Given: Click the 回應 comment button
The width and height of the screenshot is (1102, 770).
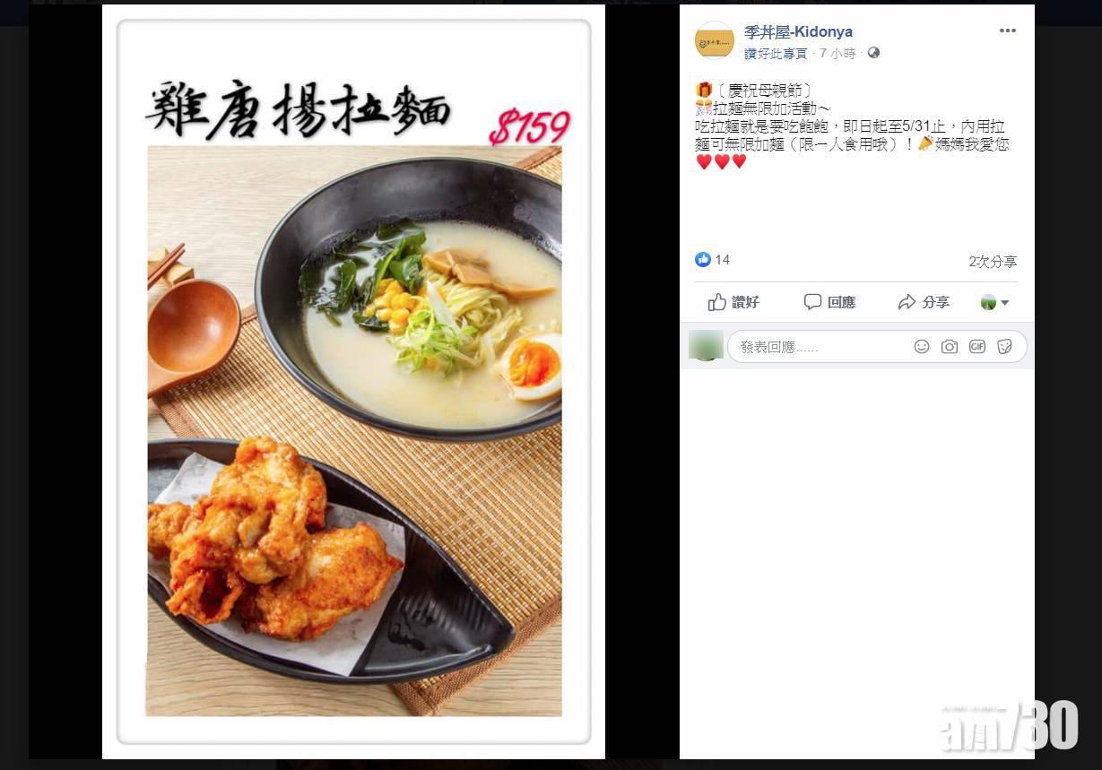Looking at the screenshot, I should point(829,302).
